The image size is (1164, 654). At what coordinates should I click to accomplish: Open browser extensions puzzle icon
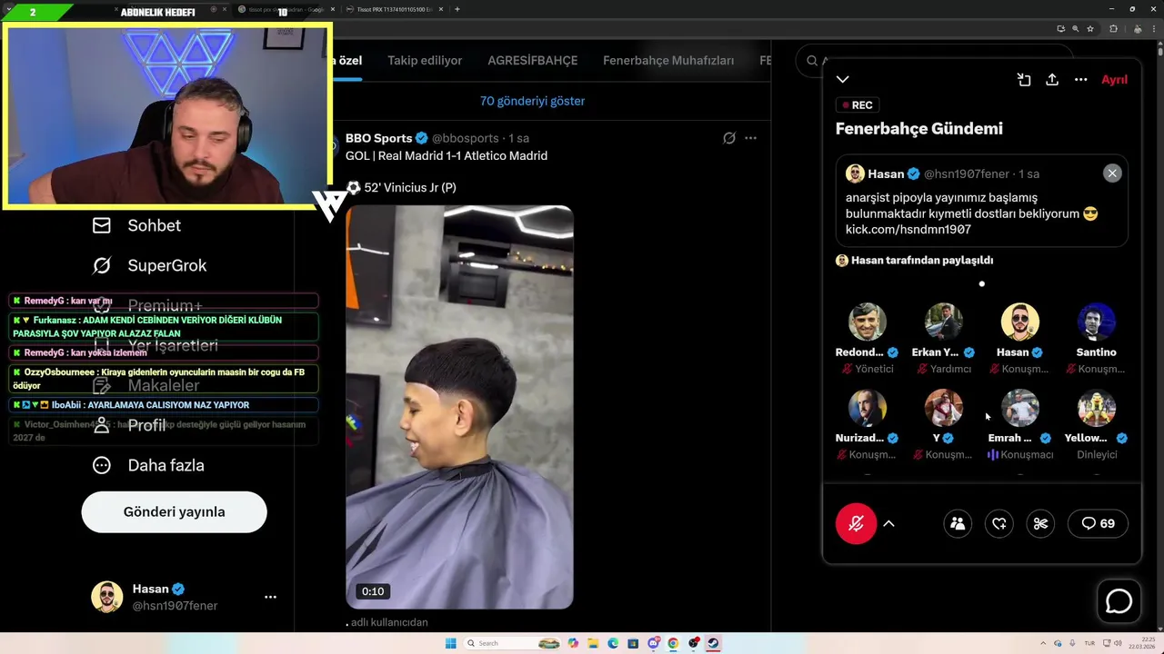(x=1113, y=29)
